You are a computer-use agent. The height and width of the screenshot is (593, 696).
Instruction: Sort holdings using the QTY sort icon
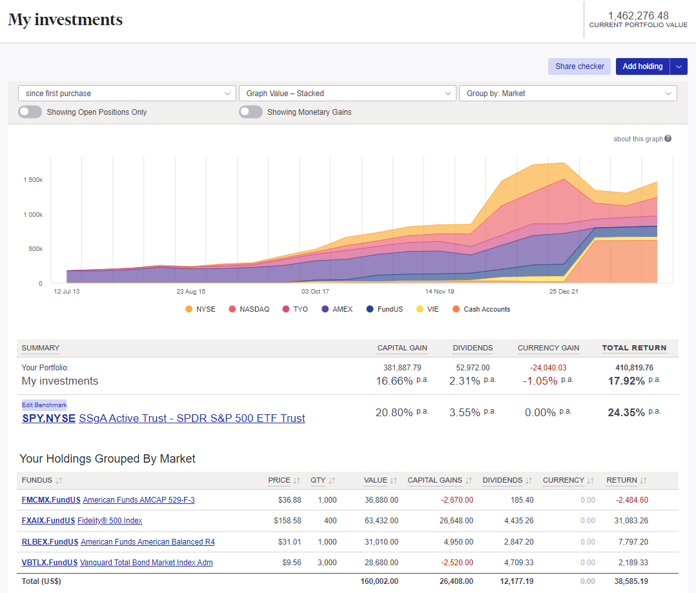pyautogui.click(x=331, y=480)
